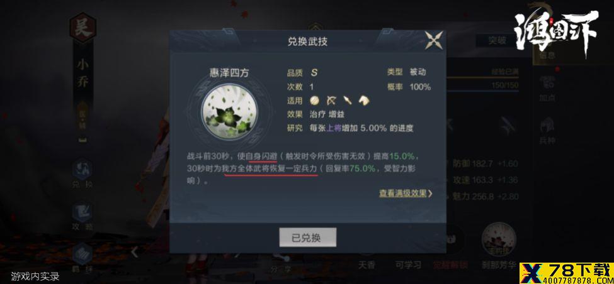Switch to the 兵种 side tab

pos(547,132)
